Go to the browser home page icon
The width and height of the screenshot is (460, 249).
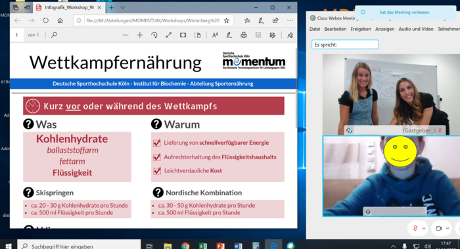click(60, 20)
